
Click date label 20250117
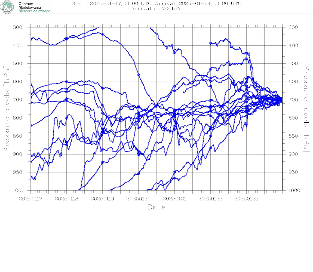(30, 199)
